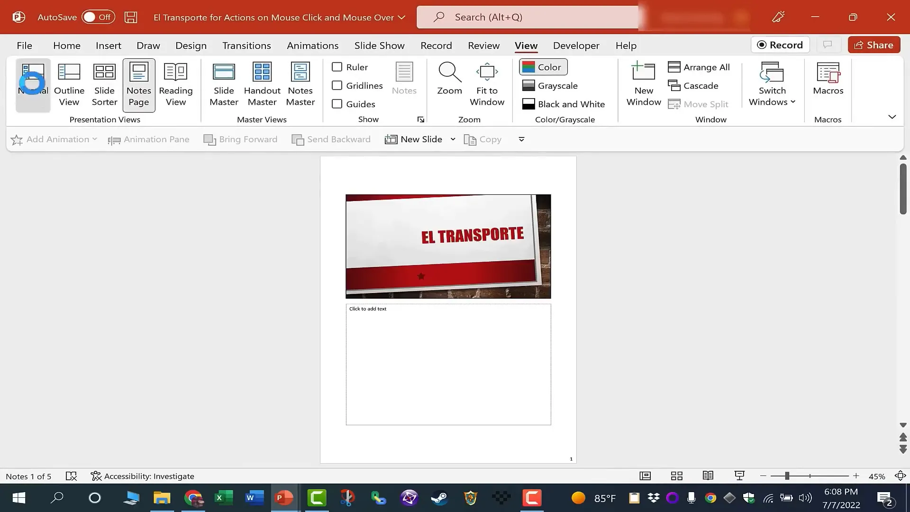Viewport: 910px width, 512px height.
Task: Select Black and White mode
Action: click(564, 104)
